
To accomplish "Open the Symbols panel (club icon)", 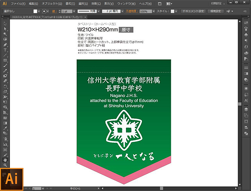I will 246,35.
